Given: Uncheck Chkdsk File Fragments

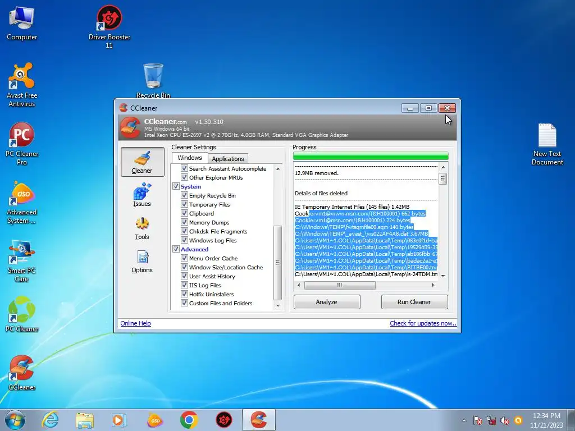Looking at the screenshot, I should pos(184,231).
